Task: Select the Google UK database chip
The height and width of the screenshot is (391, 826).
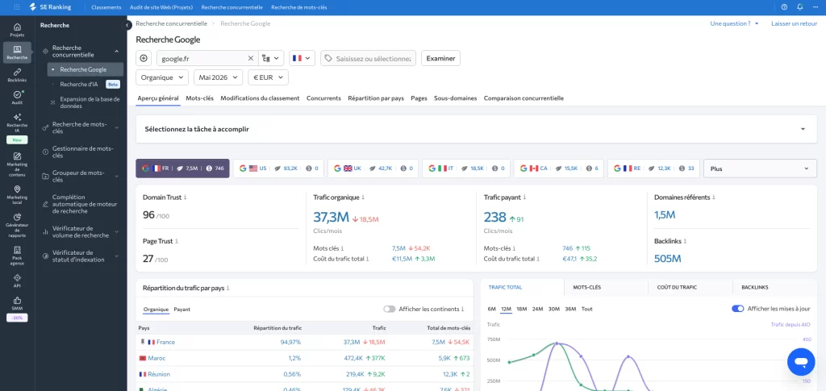Action: click(373, 168)
